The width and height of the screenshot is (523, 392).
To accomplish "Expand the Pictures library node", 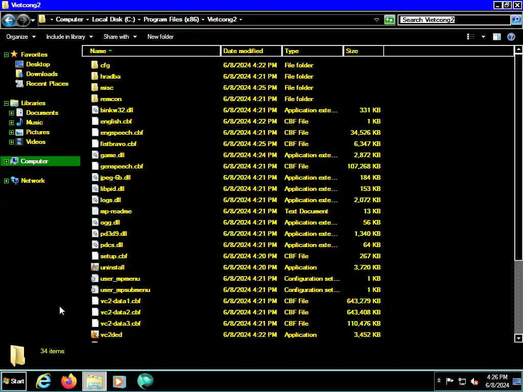I will pos(11,132).
